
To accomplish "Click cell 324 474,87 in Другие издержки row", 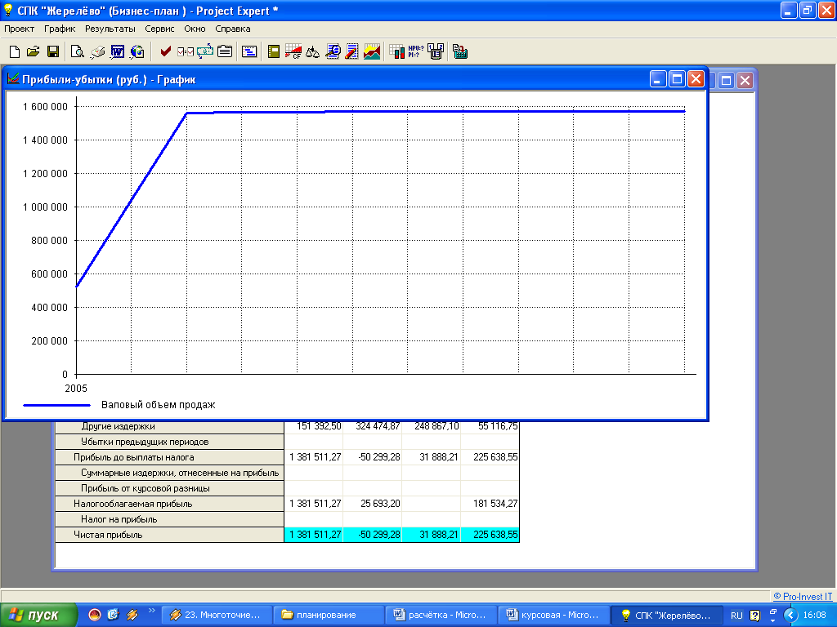I will click(x=373, y=426).
